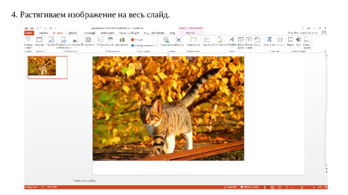Viewport: 348px width, 195px height.
Task: Click the Object (Объект) icon
Action: 257,40
